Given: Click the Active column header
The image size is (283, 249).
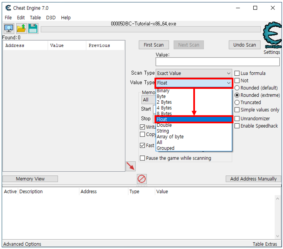Looking at the screenshot, I should coord(10,192).
